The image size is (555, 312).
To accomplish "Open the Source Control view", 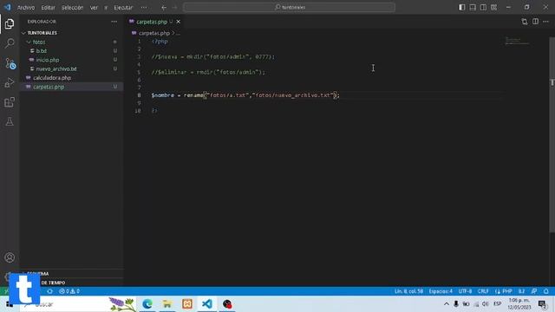I will point(10,63).
